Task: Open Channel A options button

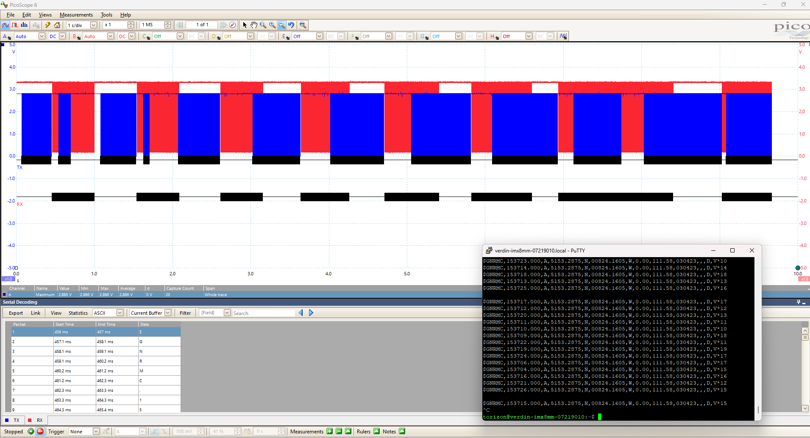Action: (7, 36)
